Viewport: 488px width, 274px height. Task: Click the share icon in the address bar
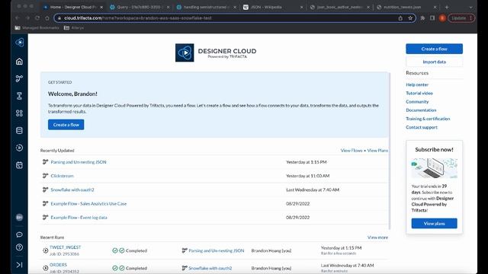pos(400,18)
